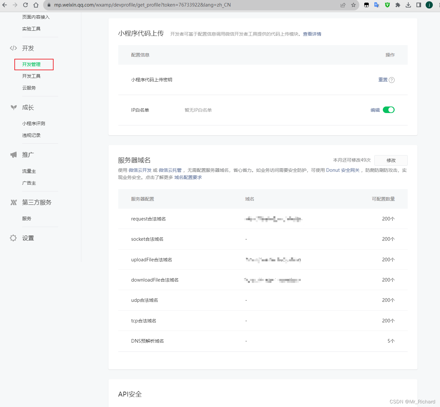The image size is (440, 407).
Task: Click the help question-mark icon beside 重置
Action: [392, 80]
